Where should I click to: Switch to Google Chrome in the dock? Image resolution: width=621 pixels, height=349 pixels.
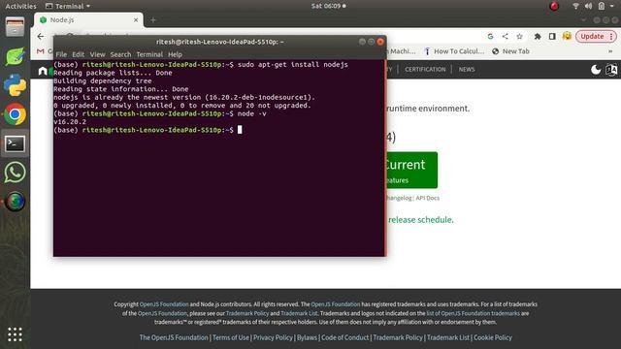pos(15,114)
